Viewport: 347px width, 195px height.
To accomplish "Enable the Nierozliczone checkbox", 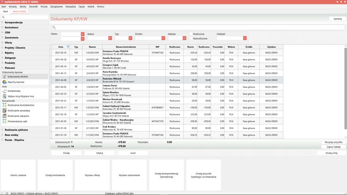I will [x=191, y=38].
